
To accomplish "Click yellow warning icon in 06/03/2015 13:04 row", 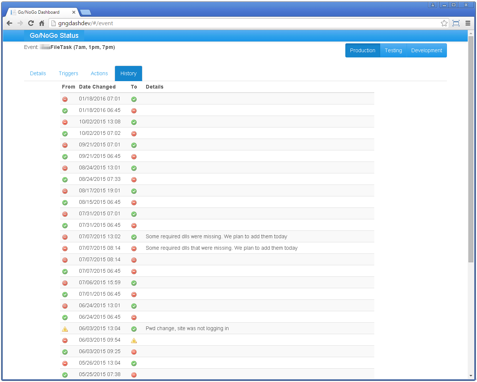I will pos(65,329).
